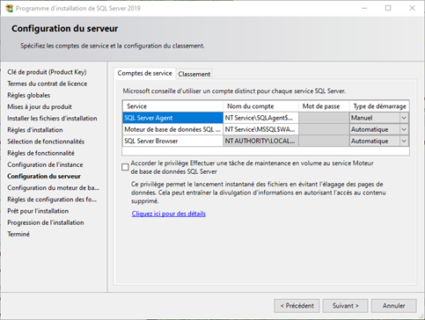Click 'Règles de fonctionnalité' step
425x320 pixels.
click(40, 153)
